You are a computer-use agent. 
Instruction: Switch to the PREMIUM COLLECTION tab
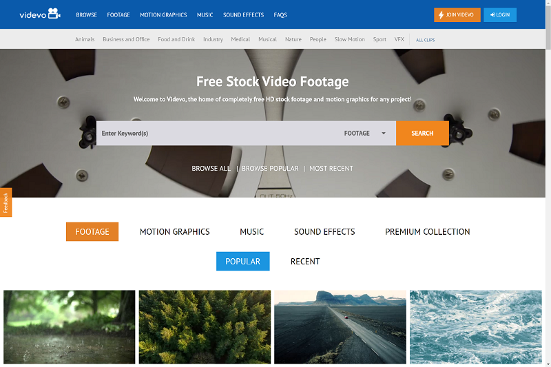(427, 232)
